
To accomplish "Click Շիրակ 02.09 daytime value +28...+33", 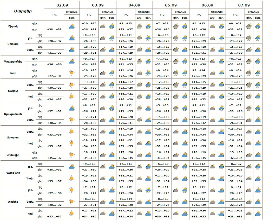I will pos(54,30).
